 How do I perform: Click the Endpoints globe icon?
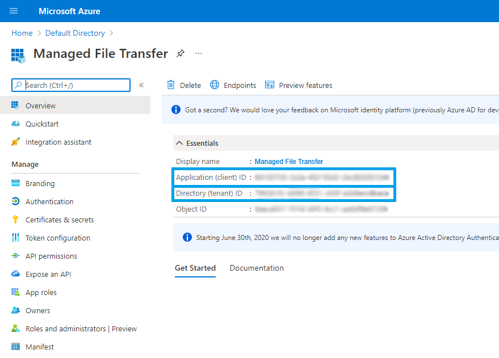tap(215, 85)
